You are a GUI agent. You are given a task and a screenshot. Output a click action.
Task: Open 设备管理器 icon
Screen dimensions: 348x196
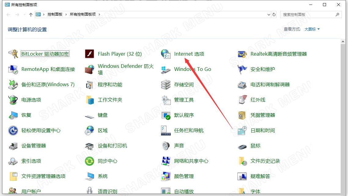(x=13, y=146)
